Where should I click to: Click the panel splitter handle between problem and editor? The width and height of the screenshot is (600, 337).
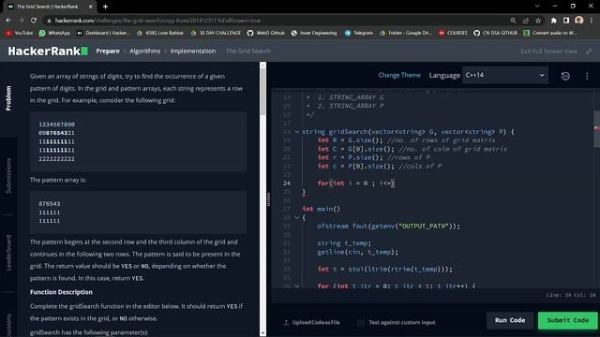click(x=269, y=199)
